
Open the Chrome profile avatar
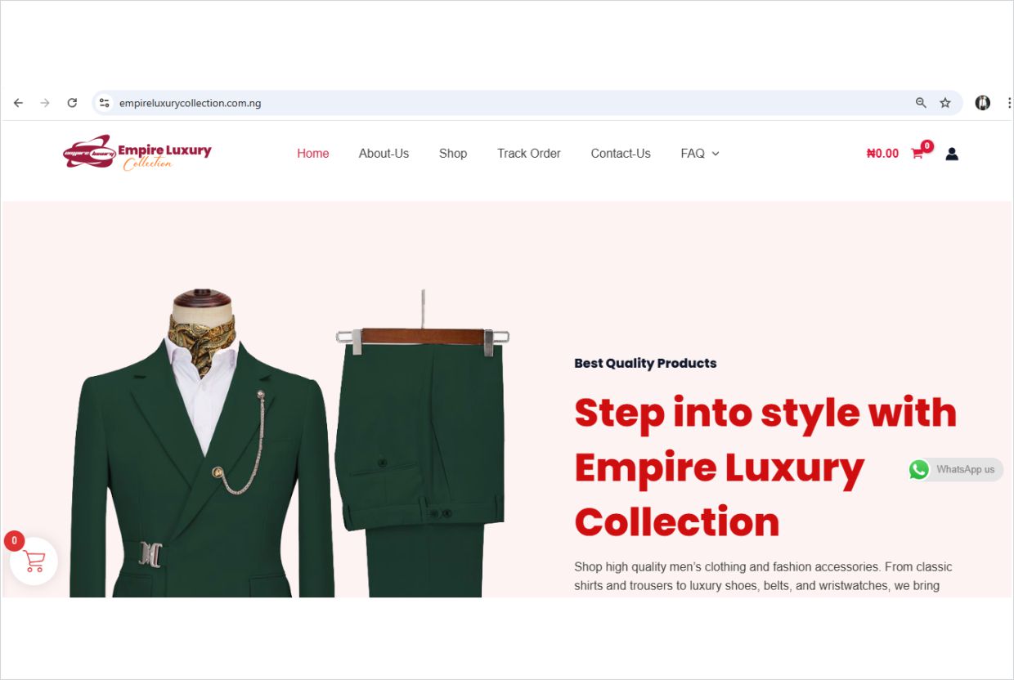(x=983, y=103)
